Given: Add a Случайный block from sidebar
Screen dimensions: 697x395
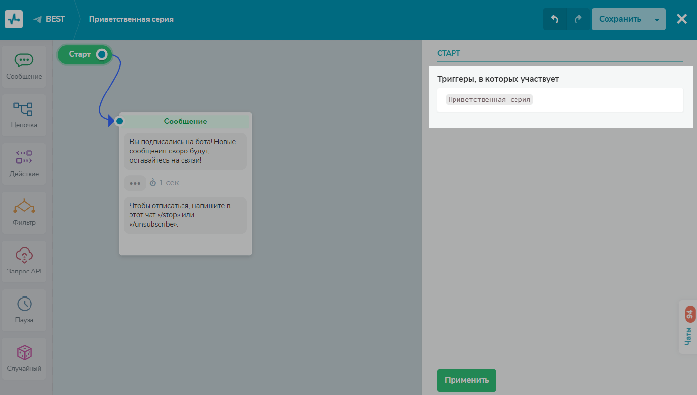Looking at the screenshot, I should 24,359.
